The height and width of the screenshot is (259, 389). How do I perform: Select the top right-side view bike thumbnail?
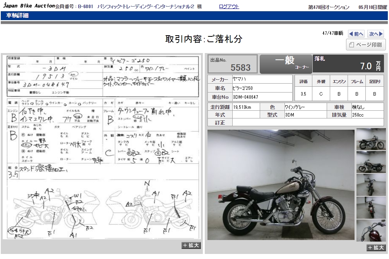[x=371, y=139]
